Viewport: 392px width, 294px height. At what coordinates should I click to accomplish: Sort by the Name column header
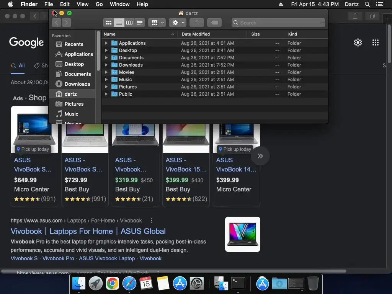139,34
